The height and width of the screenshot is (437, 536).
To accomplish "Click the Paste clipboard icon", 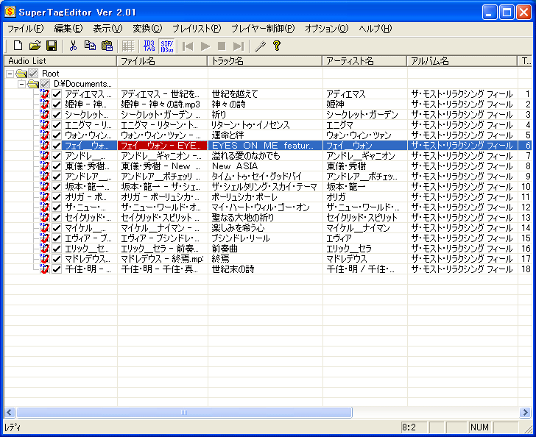I will pyautogui.click(x=107, y=46).
